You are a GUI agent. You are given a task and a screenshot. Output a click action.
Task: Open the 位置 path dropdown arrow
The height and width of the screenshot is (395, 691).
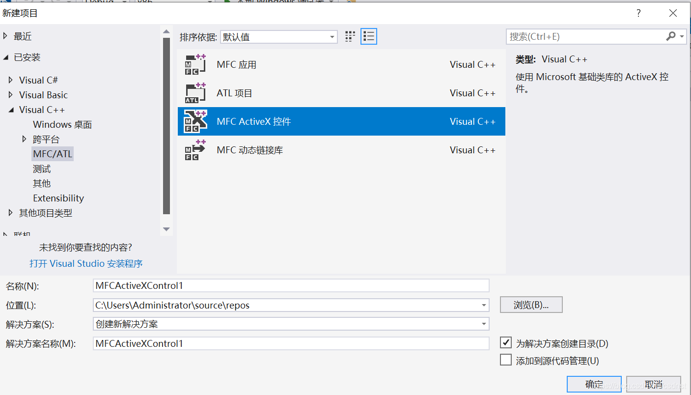point(484,305)
